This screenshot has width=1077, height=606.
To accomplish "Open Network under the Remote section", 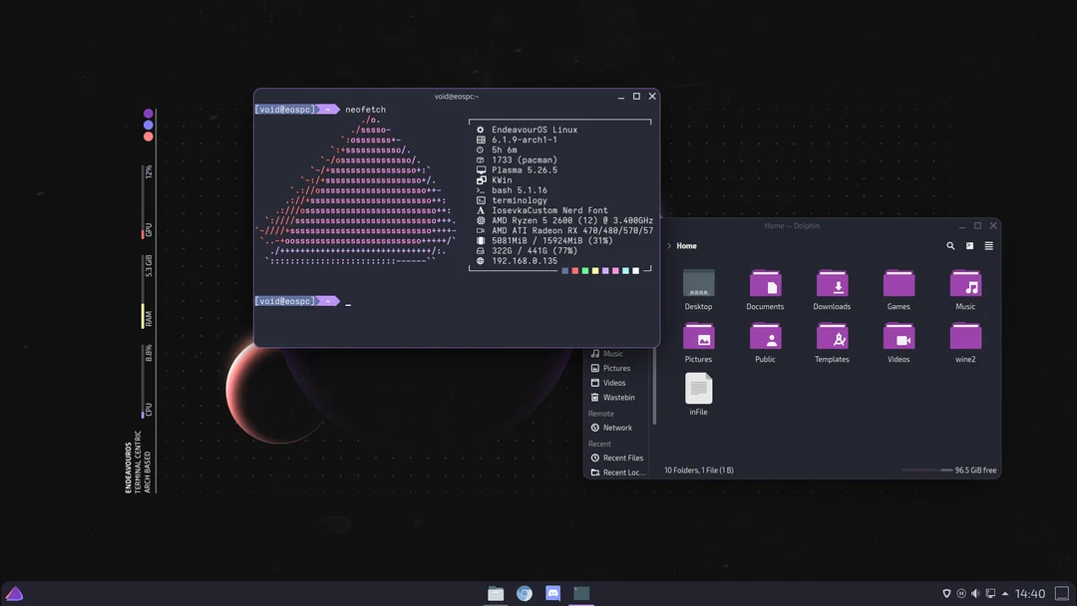I will coord(615,428).
